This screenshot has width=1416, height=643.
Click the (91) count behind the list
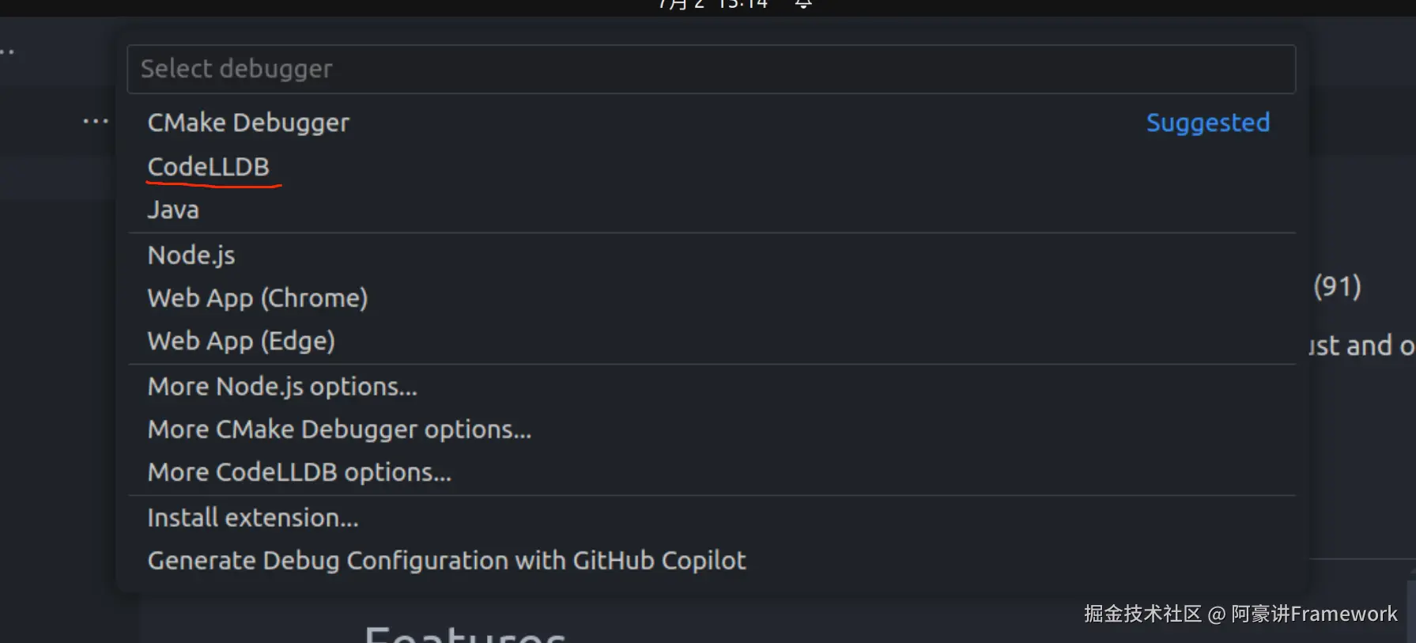[x=1337, y=286]
